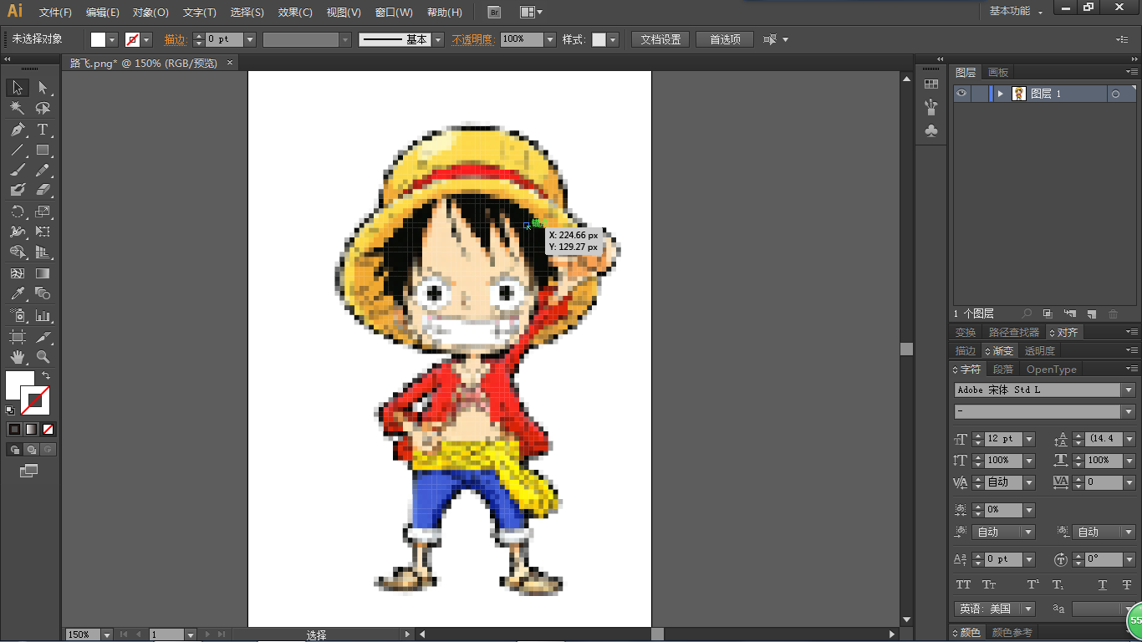Viewport: 1142px width, 642px height.
Task: Toggle Underline in Character panel
Action: coord(1103,585)
